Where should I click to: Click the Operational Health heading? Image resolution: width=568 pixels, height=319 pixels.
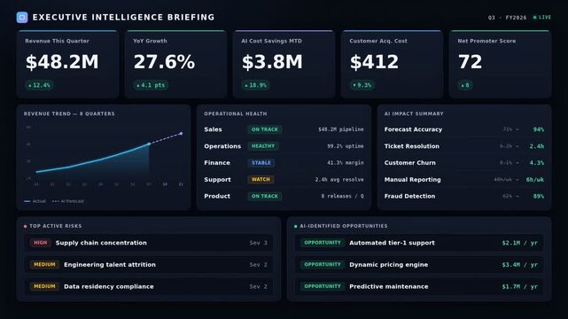236,113
